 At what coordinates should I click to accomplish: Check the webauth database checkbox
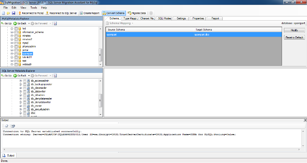pos(16,65)
